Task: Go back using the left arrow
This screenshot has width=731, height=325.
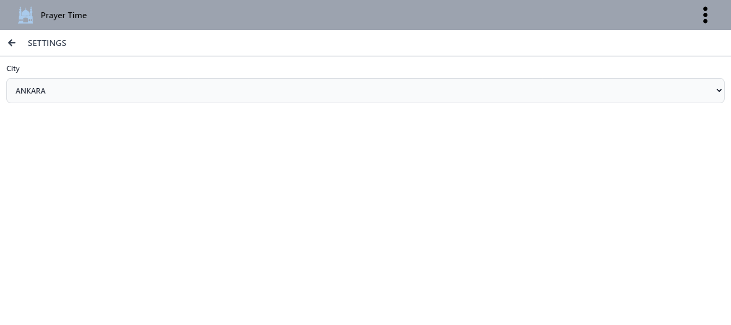Action: [x=12, y=43]
